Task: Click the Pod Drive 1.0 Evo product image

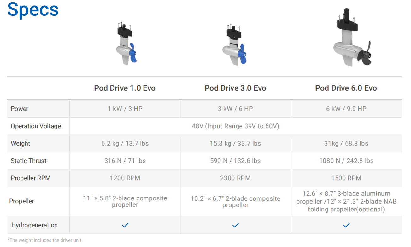Action: coord(126,44)
